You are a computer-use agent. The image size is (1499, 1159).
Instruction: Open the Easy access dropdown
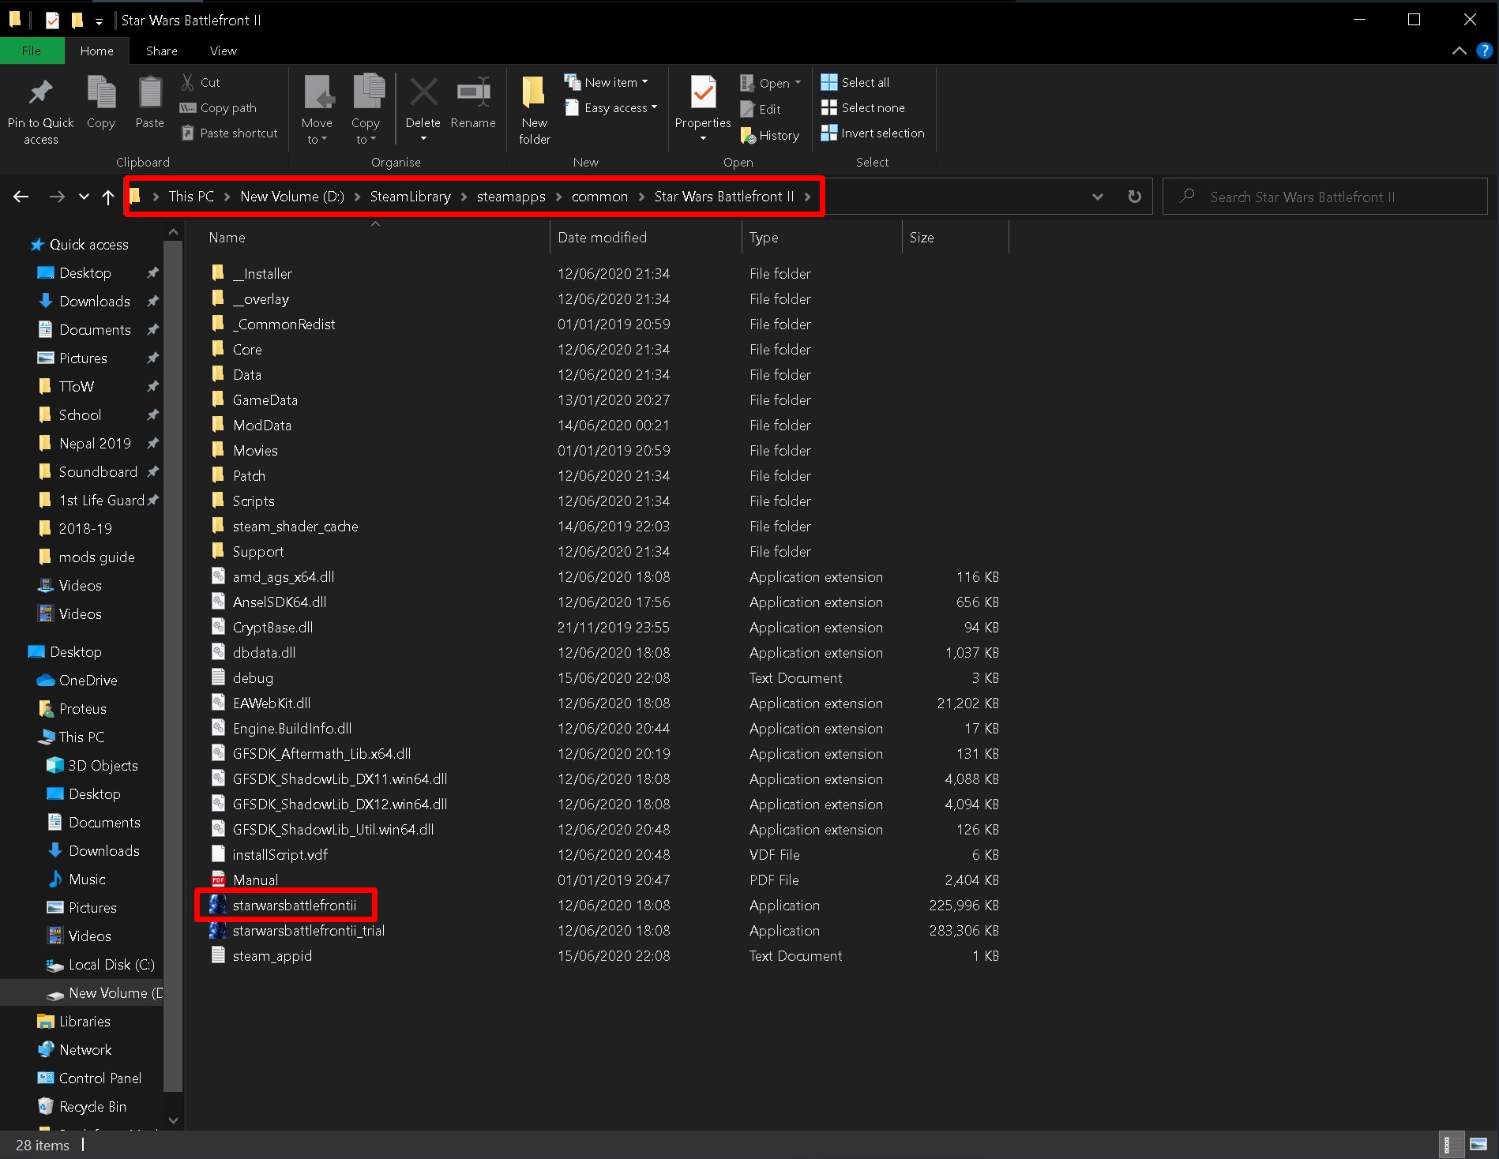click(x=611, y=107)
